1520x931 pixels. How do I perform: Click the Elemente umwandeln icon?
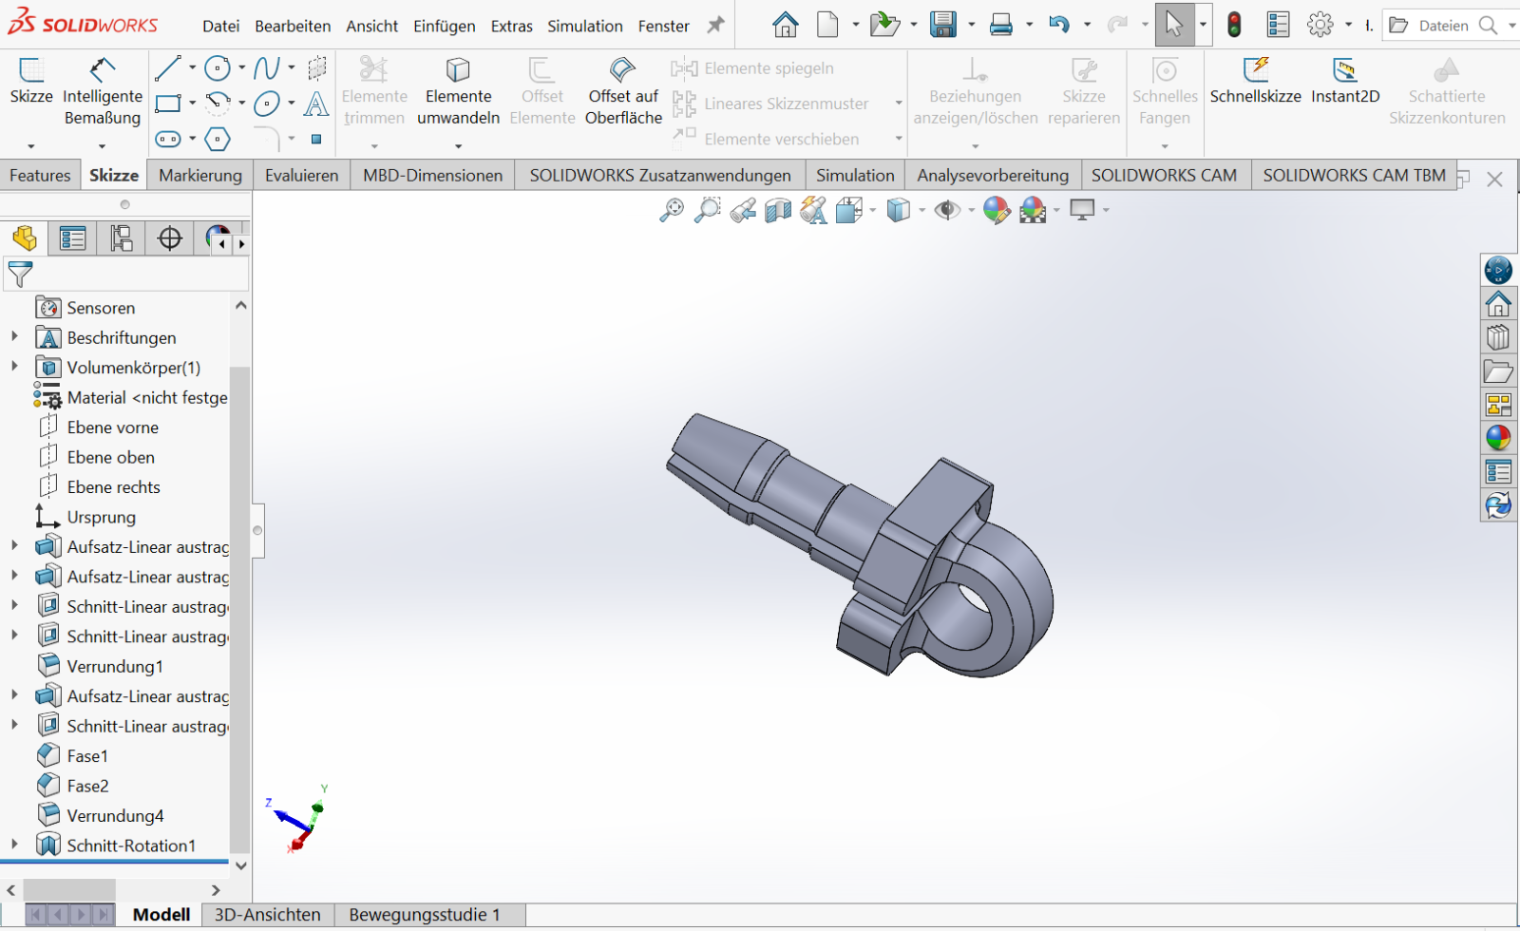coord(458,70)
